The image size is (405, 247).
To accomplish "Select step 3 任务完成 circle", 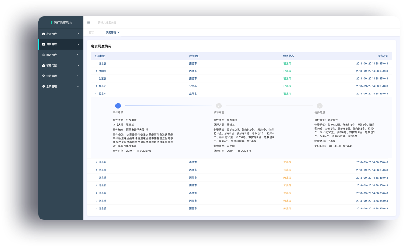I will point(320,106).
